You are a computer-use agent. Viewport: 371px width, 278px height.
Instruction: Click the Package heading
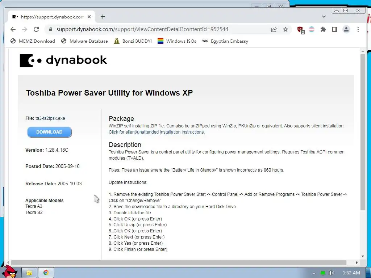click(x=121, y=119)
